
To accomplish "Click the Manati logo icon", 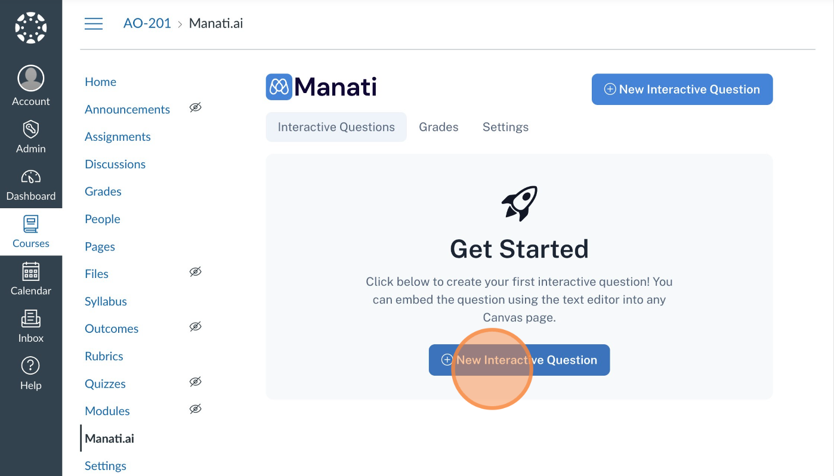I will pos(279,87).
